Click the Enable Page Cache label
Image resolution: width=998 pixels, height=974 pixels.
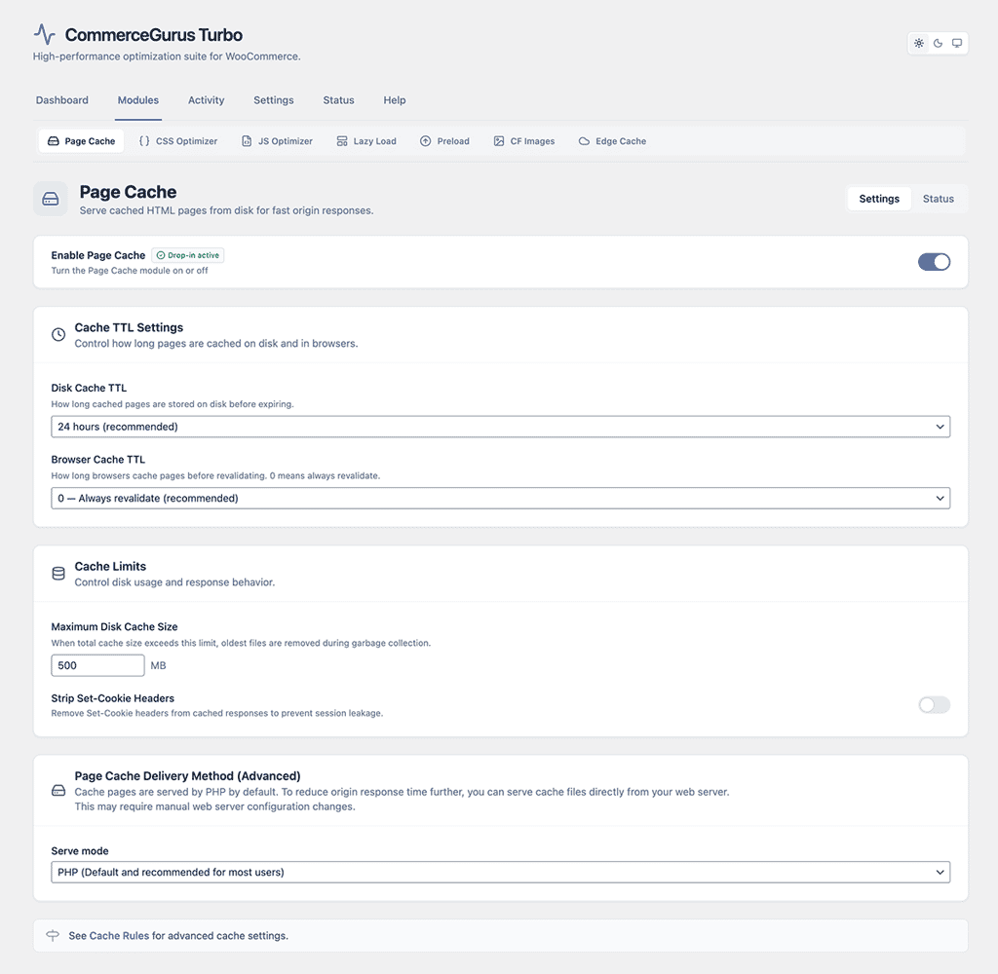98,255
